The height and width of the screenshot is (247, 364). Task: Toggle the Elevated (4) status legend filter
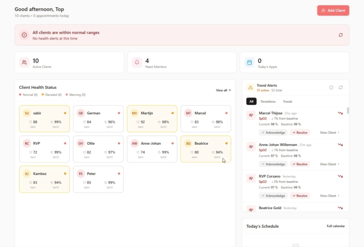51,95
